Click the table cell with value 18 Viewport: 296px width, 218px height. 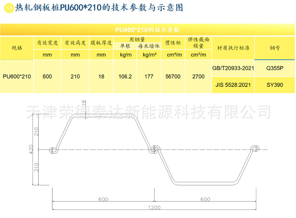tap(101, 77)
